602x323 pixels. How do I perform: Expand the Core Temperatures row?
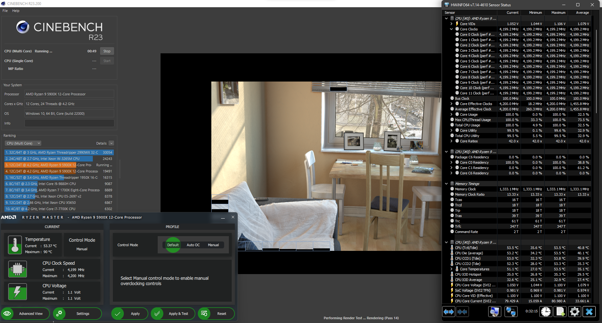(x=451, y=269)
